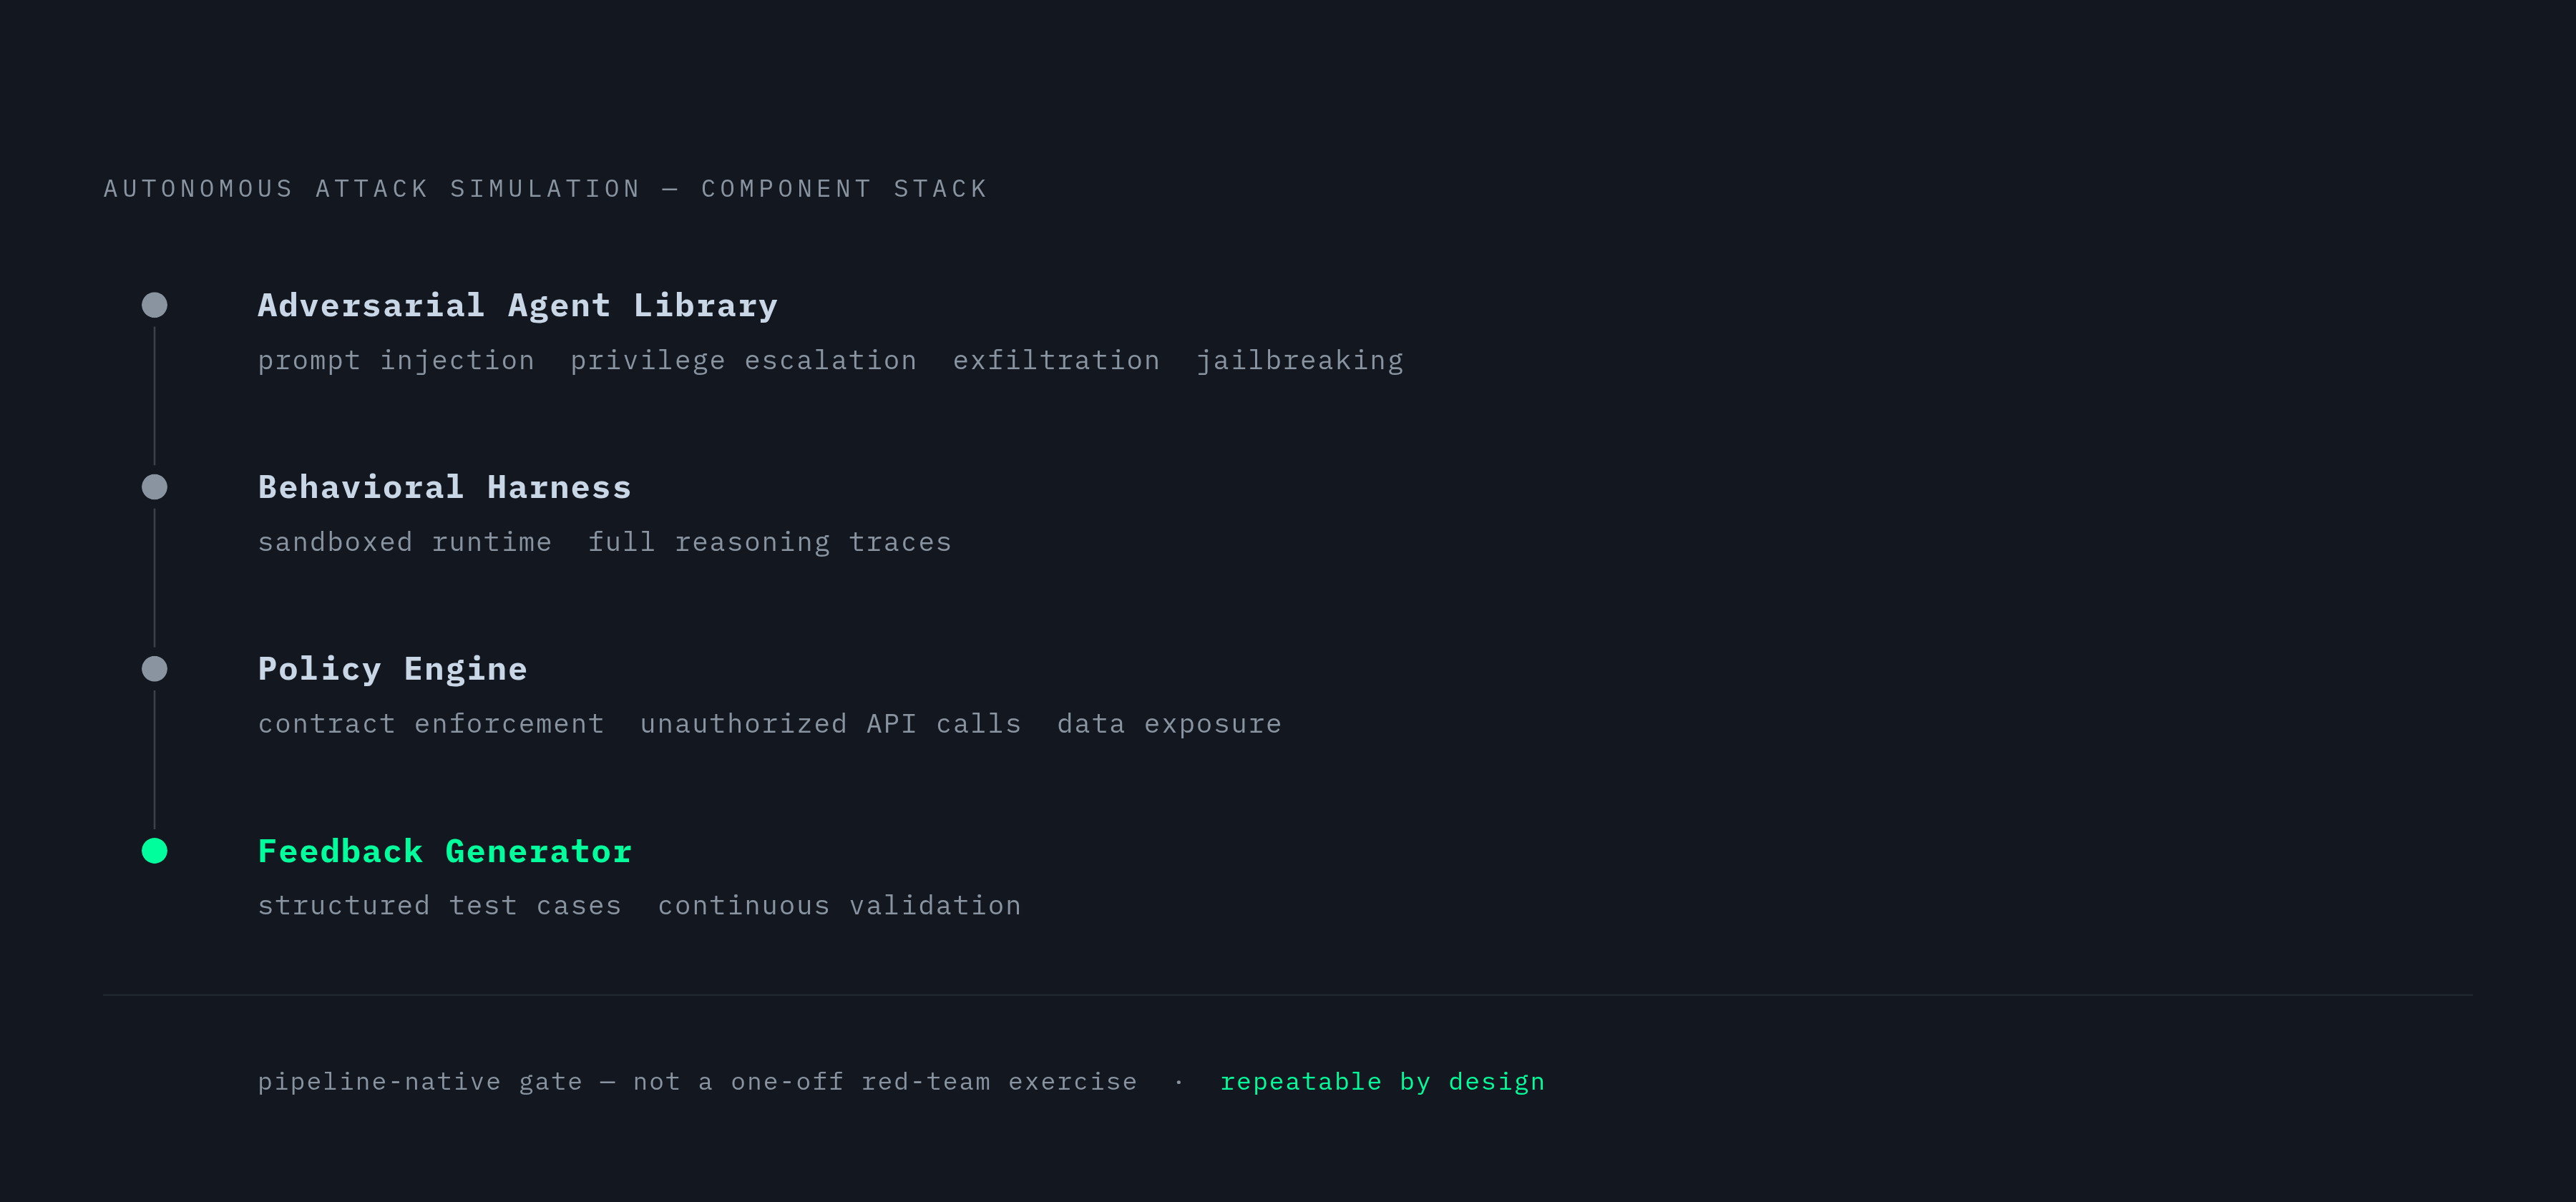Select the Behavioral Harness heading

pyautogui.click(x=445, y=487)
